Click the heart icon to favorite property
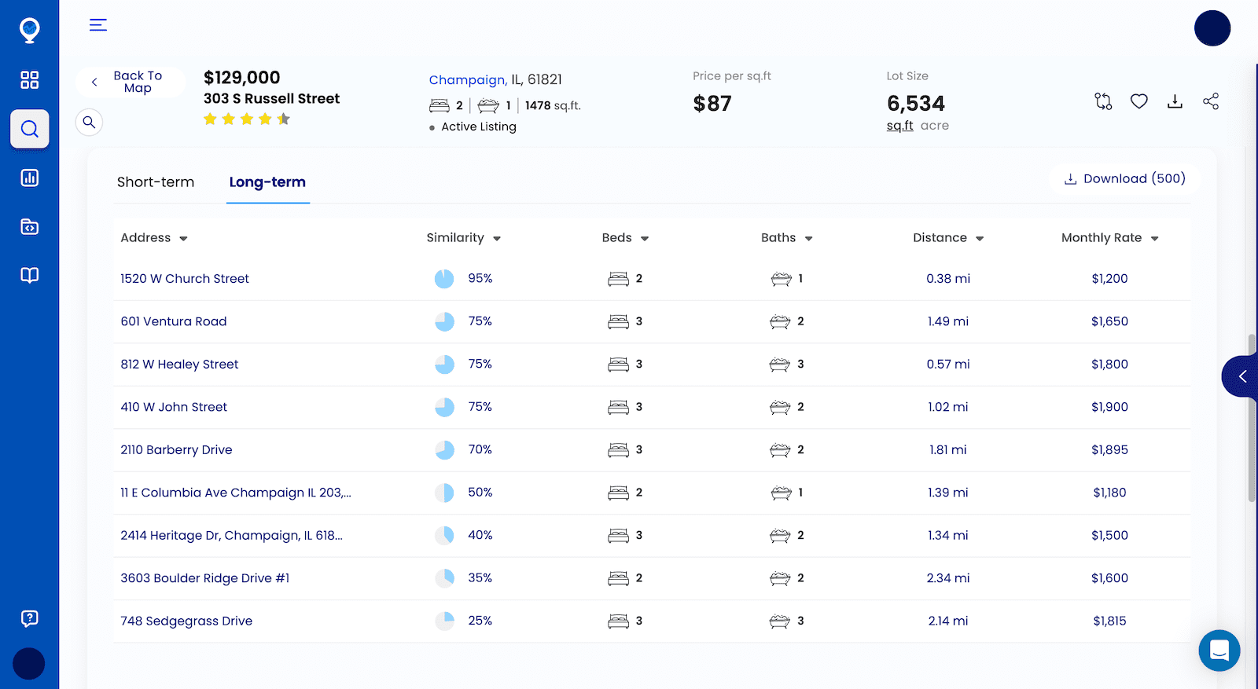The height and width of the screenshot is (689, 1258). pyautogui.click(x=1138, y=101)
